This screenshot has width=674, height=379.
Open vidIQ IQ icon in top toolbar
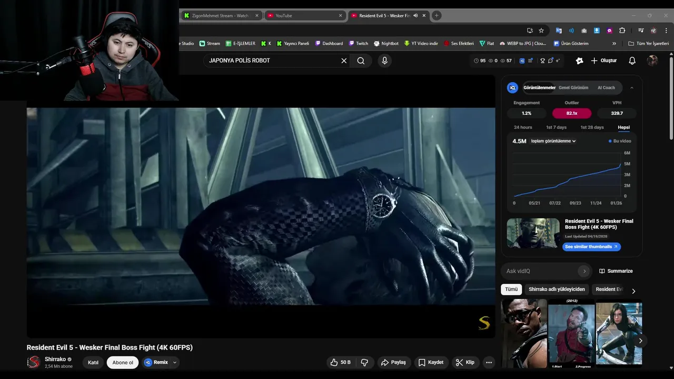[522, 61]
